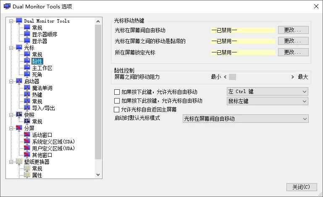Click the 关闭(C) button
This screenshot has height=197, width=323.
click(302, 187)
